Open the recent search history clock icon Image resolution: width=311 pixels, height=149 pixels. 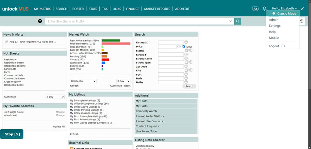coord(302,21)
